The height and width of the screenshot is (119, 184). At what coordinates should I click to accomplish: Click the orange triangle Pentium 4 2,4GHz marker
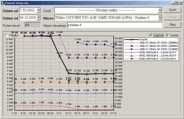132,56
